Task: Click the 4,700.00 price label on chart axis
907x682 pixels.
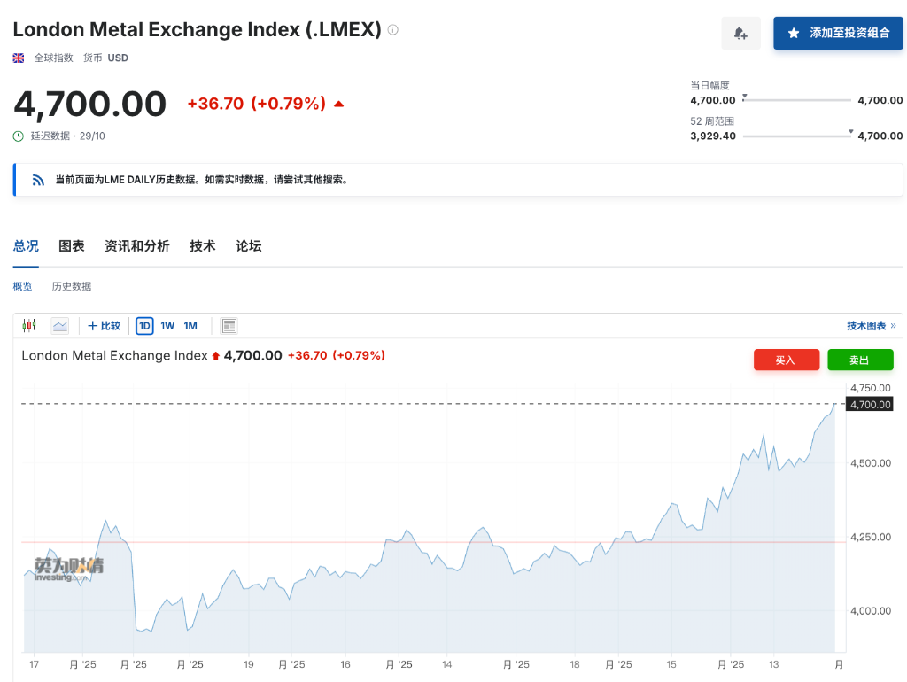Action: 870,405
